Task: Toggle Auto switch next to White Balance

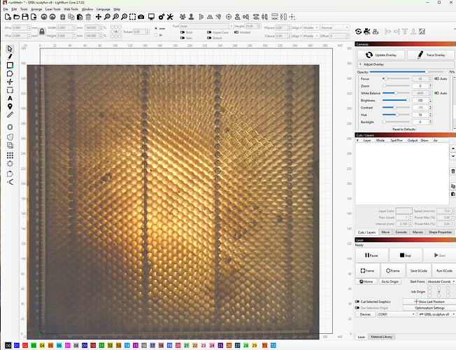Action: pos(436,93)
